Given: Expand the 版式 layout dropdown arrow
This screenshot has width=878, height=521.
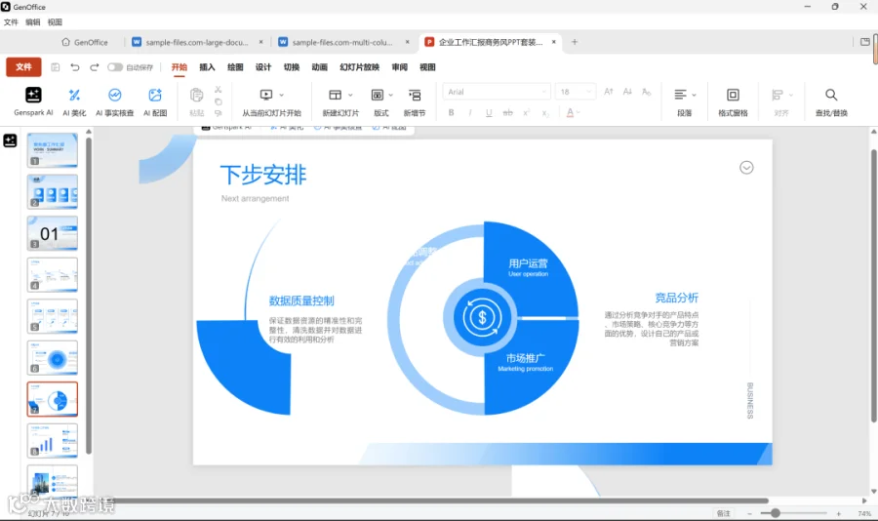Looking at the screenshot, I should 391,96.
